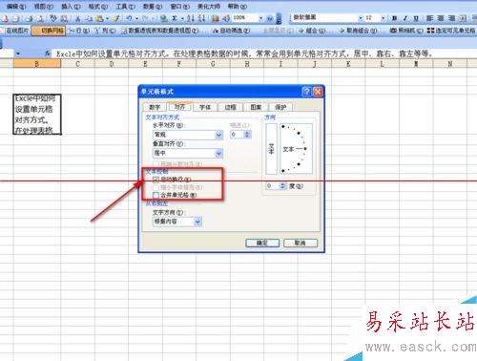Toggle the 合并单元格 merge cells checkbox
Viewport: 477px width, 361px height.
[156, 195]
